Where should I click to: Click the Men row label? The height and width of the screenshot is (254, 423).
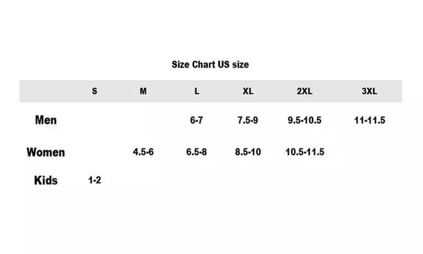46,120
